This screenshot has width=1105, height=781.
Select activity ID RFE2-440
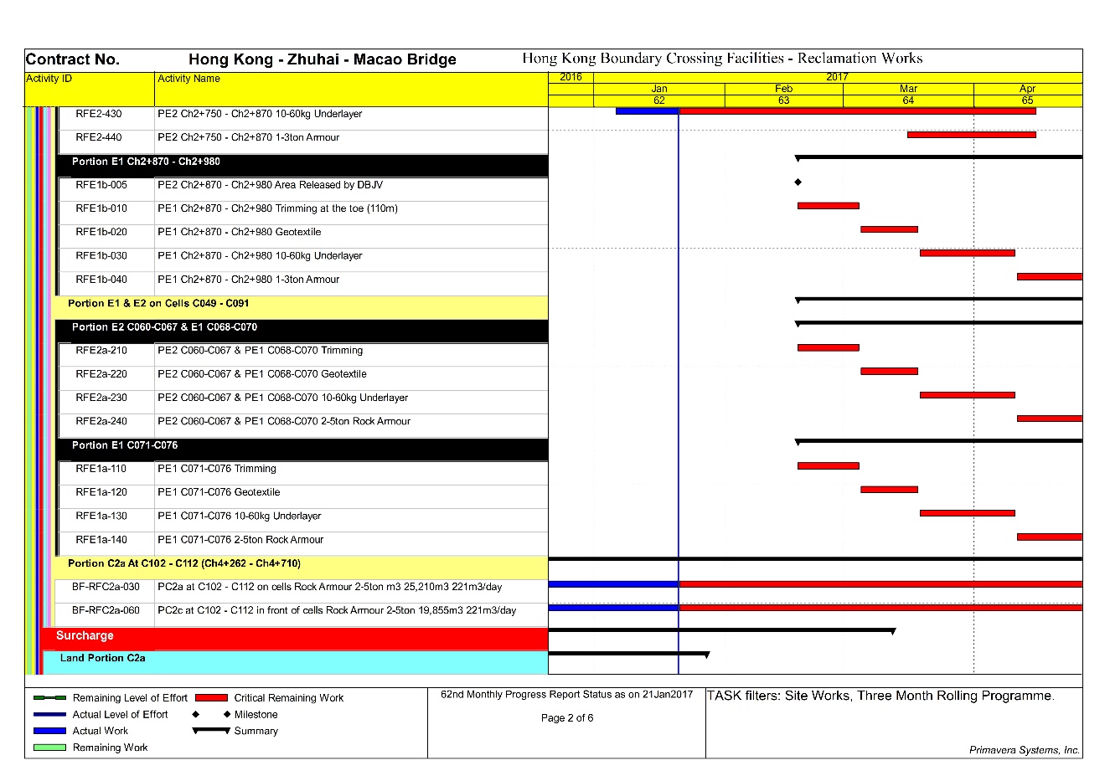coord(98,137)
